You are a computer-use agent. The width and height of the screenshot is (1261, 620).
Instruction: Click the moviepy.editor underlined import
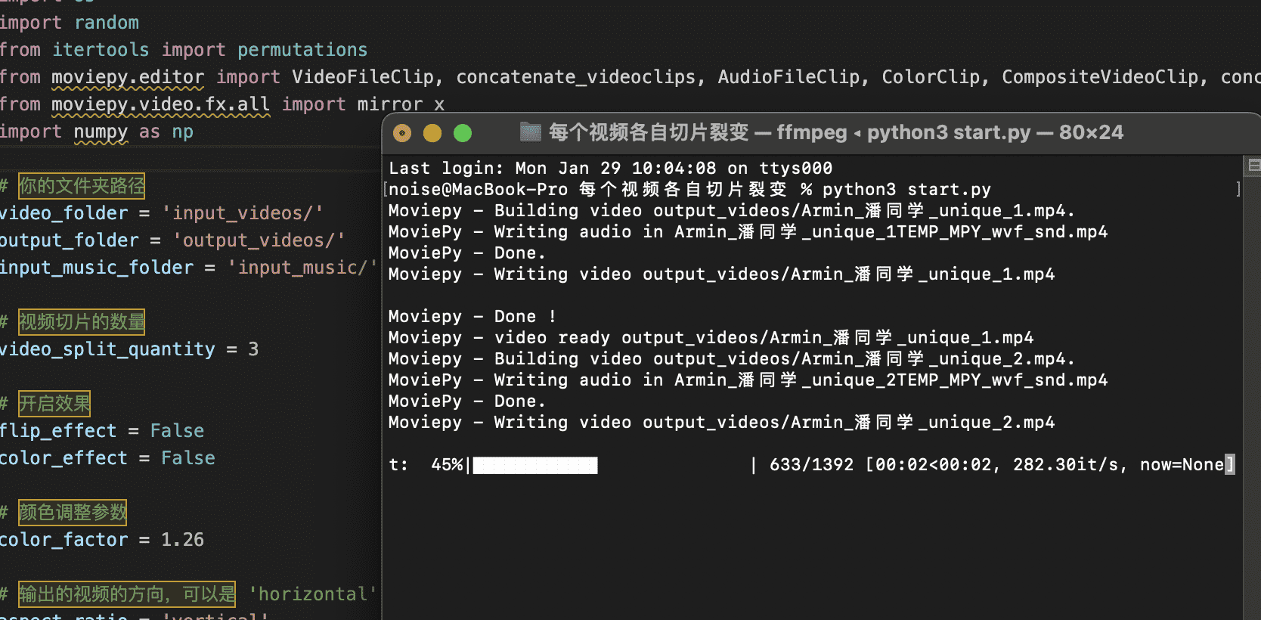pyautogui.click(x=128, y=77)
